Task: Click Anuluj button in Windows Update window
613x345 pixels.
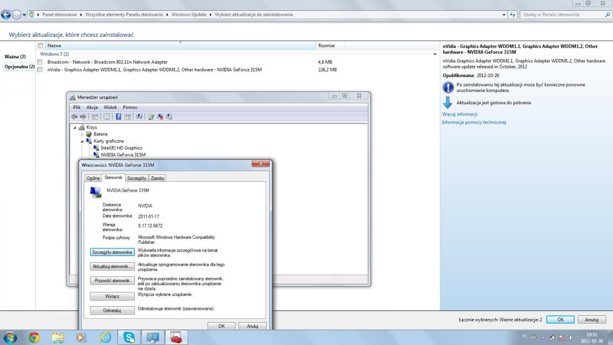Action: (x=592, y=319)
